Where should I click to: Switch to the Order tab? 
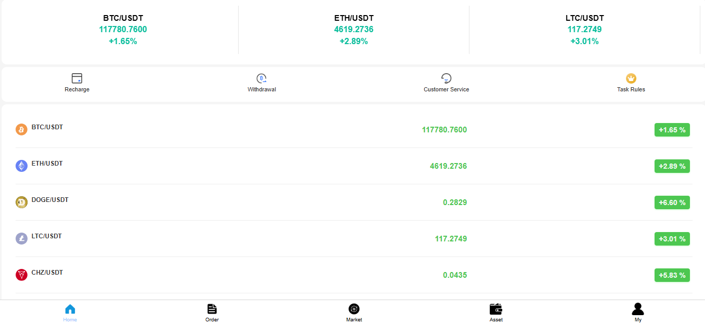(x=212, y=312)
